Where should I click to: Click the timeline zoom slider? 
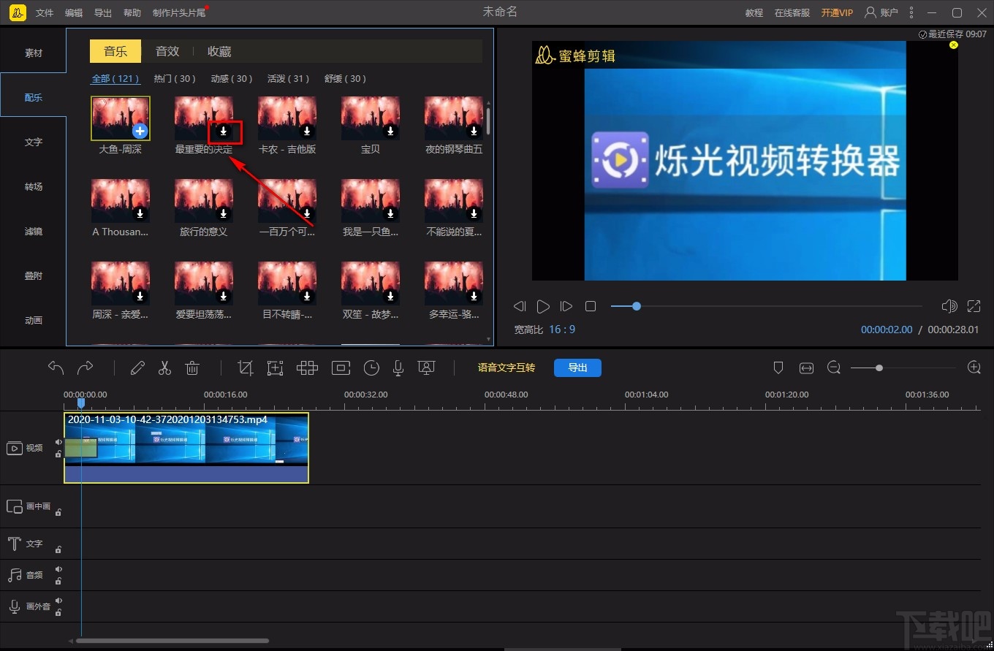tap(903, 368)
